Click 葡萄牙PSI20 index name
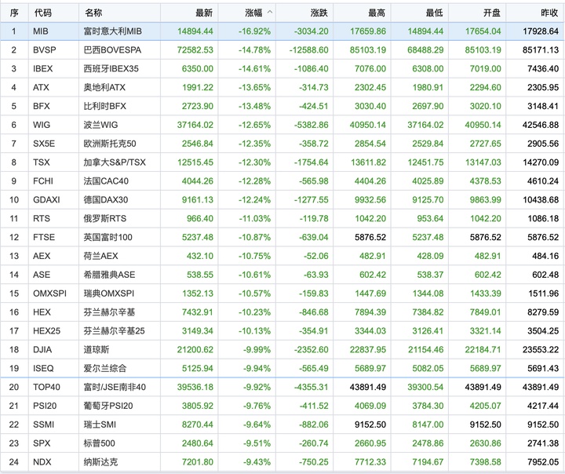 point(108,406)
